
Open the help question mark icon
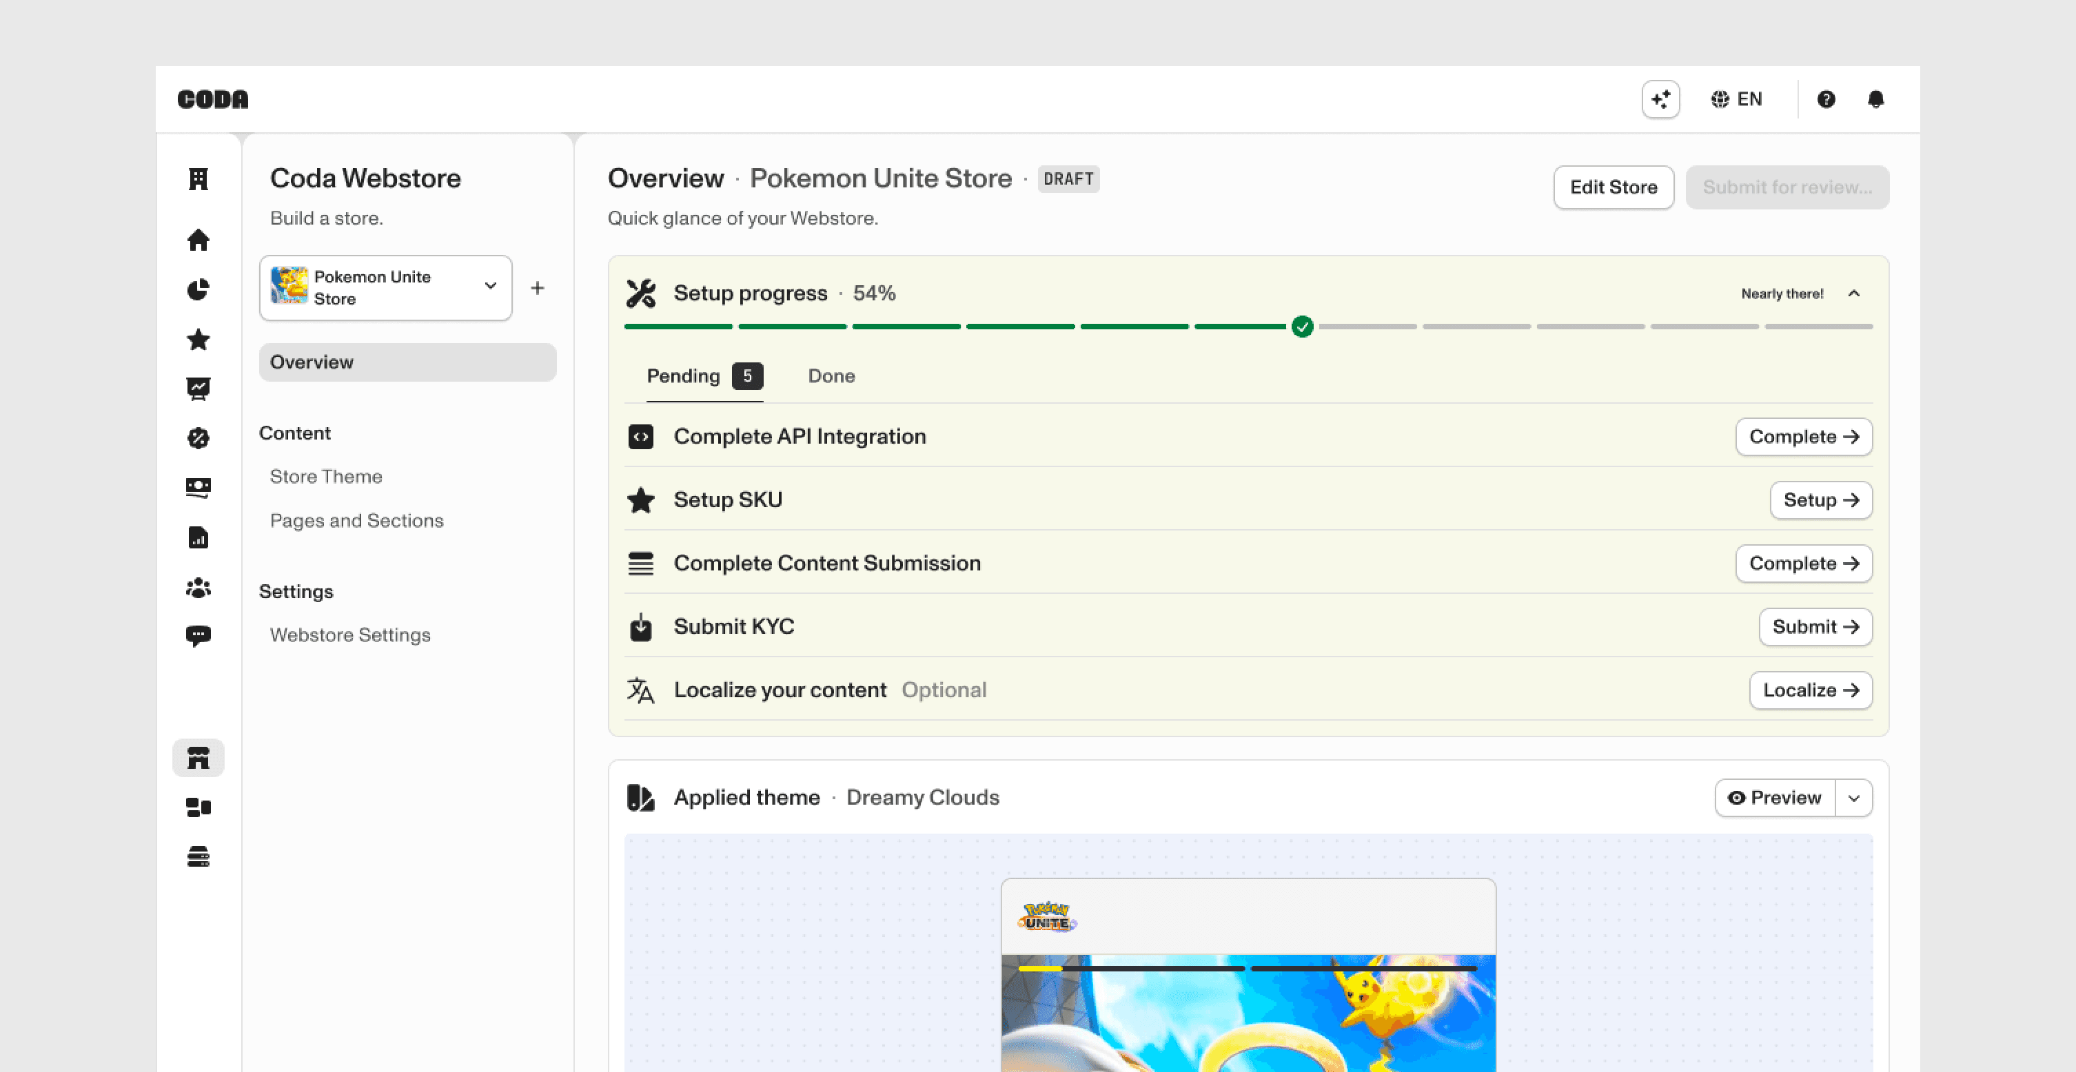click(x=1826, y=99)
